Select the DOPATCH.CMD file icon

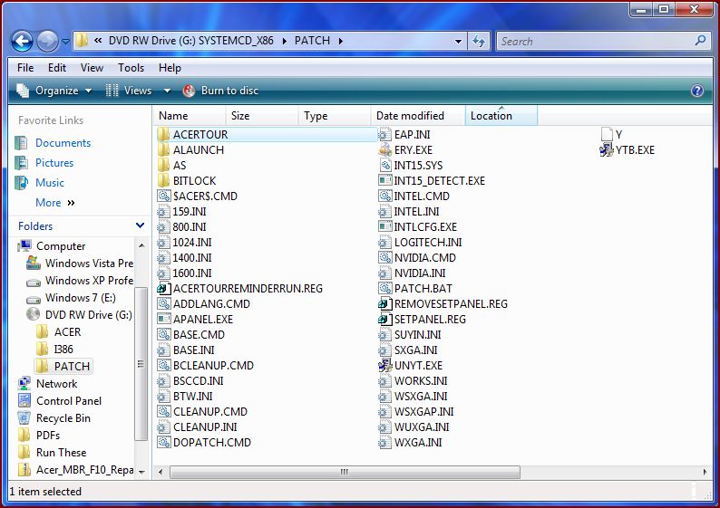tap(163, 443)
